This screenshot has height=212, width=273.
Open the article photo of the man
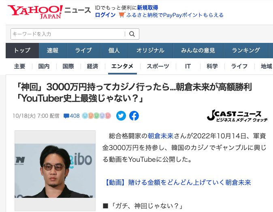[x=55, y=171]
